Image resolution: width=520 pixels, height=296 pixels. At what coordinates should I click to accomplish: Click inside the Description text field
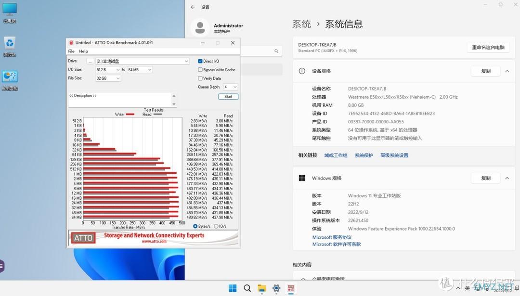click(x=120, y=100)
